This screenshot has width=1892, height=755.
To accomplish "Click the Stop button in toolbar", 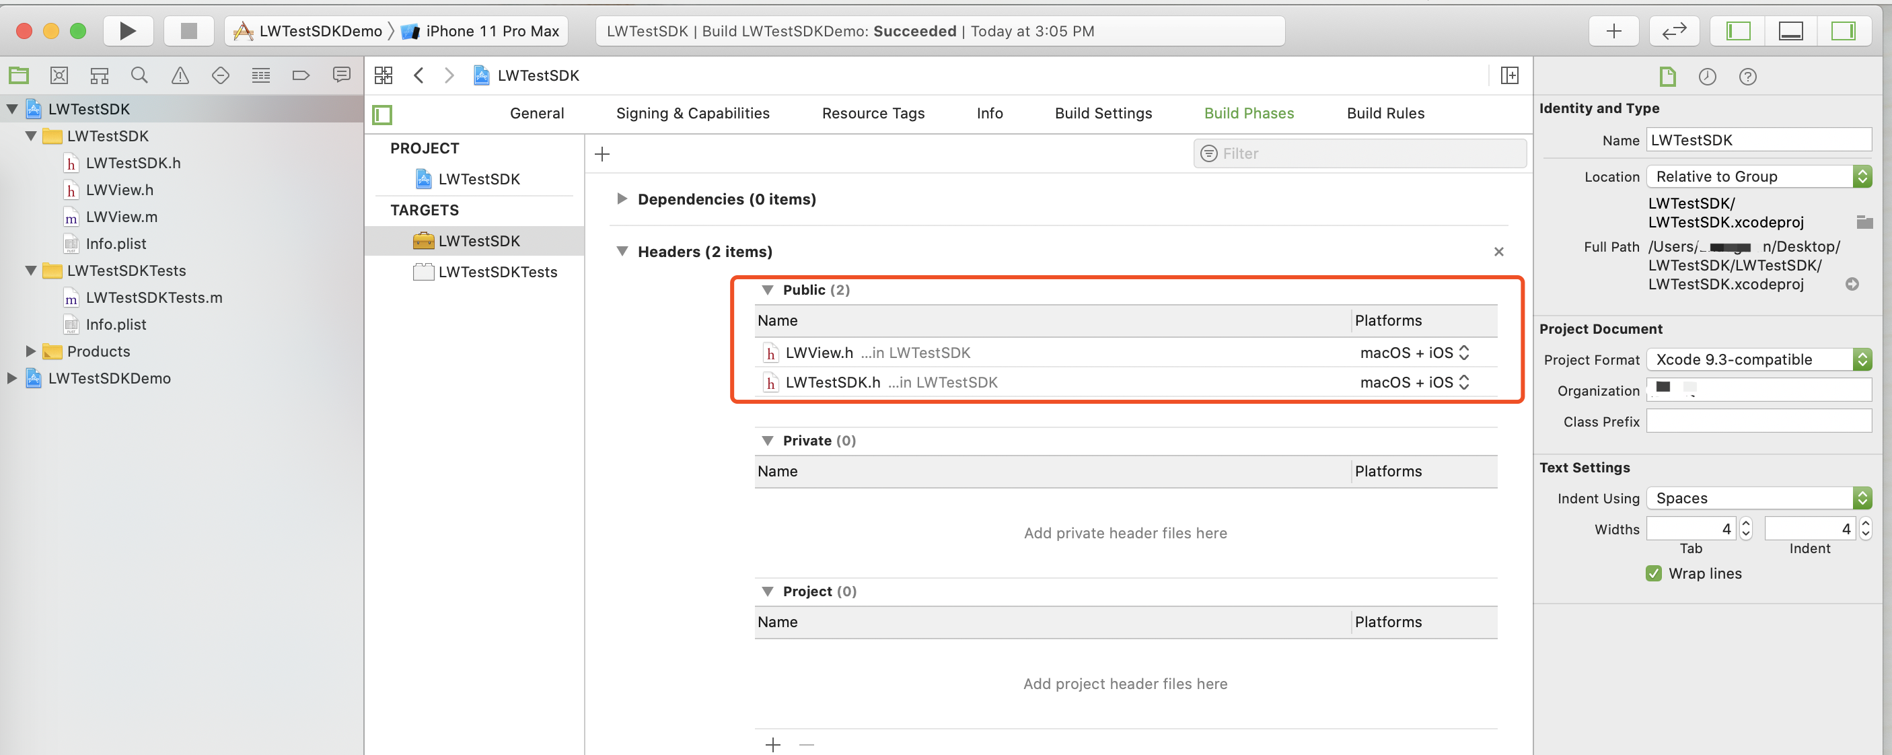I will [x=189, y=31].
